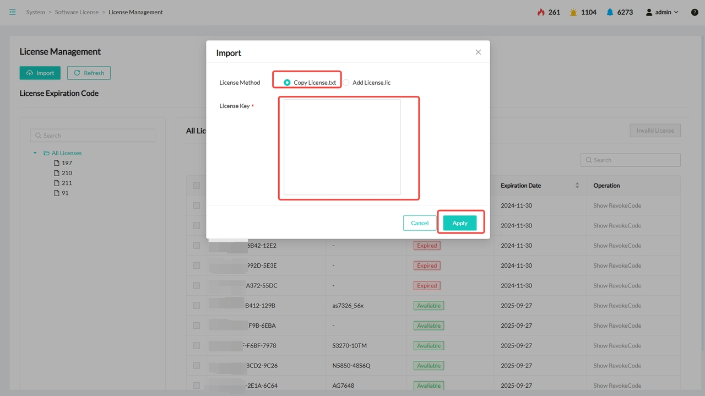Toggle the sidebar menu collapse icon
This screenshot has width=705, height=396.
[x=13, y=12]
